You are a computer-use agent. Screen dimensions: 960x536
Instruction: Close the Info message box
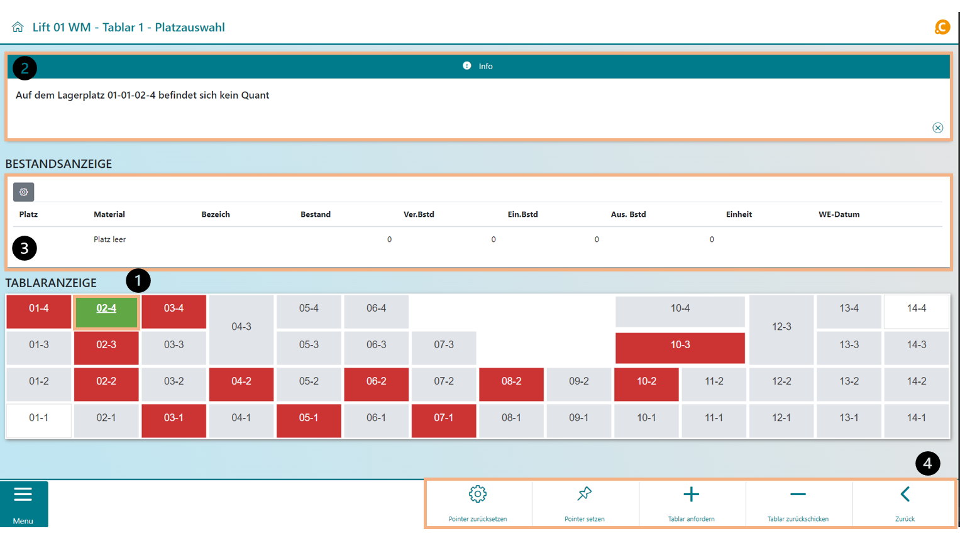coord(937,128)
